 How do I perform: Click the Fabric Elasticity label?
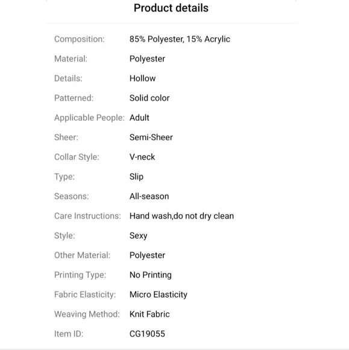point(85,294)
